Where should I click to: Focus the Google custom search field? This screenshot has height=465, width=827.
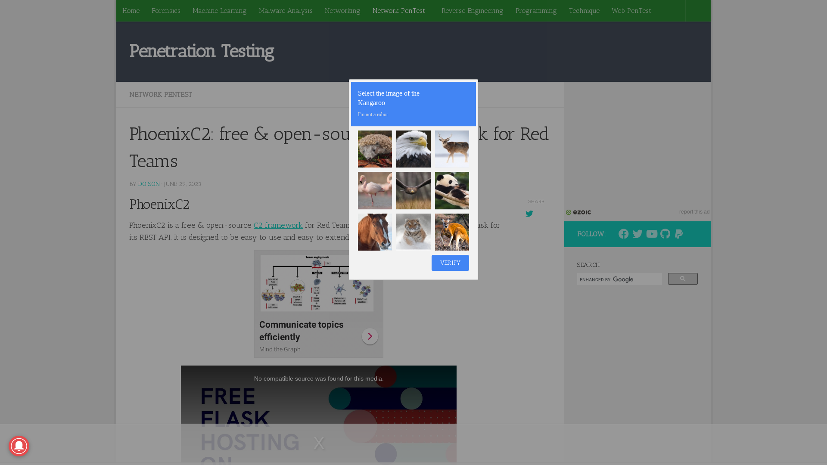[x=619, y=279]
